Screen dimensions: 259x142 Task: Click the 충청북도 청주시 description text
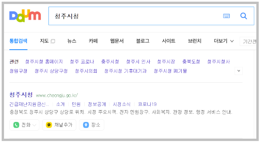(x=121, y=112)
